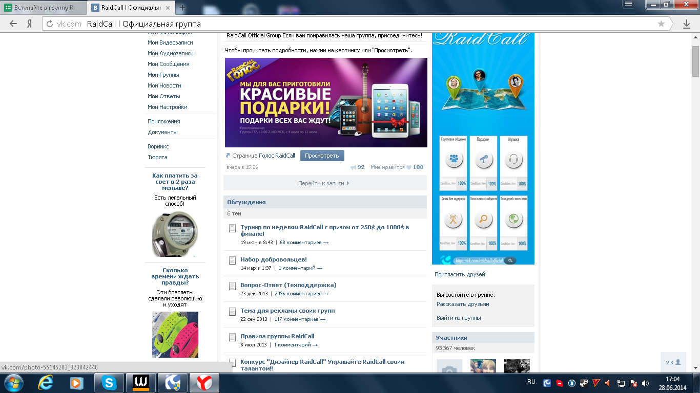Open '117 комментариев' link
The height and width of the screenshot is (393, 700).
pyautogui.click(x=300, y=319)
